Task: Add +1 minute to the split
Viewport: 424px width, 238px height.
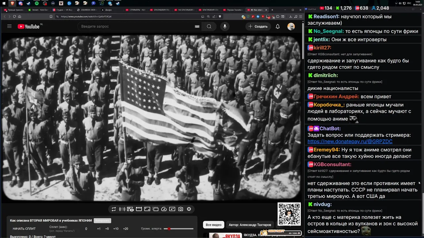Action: coord(99,229)
